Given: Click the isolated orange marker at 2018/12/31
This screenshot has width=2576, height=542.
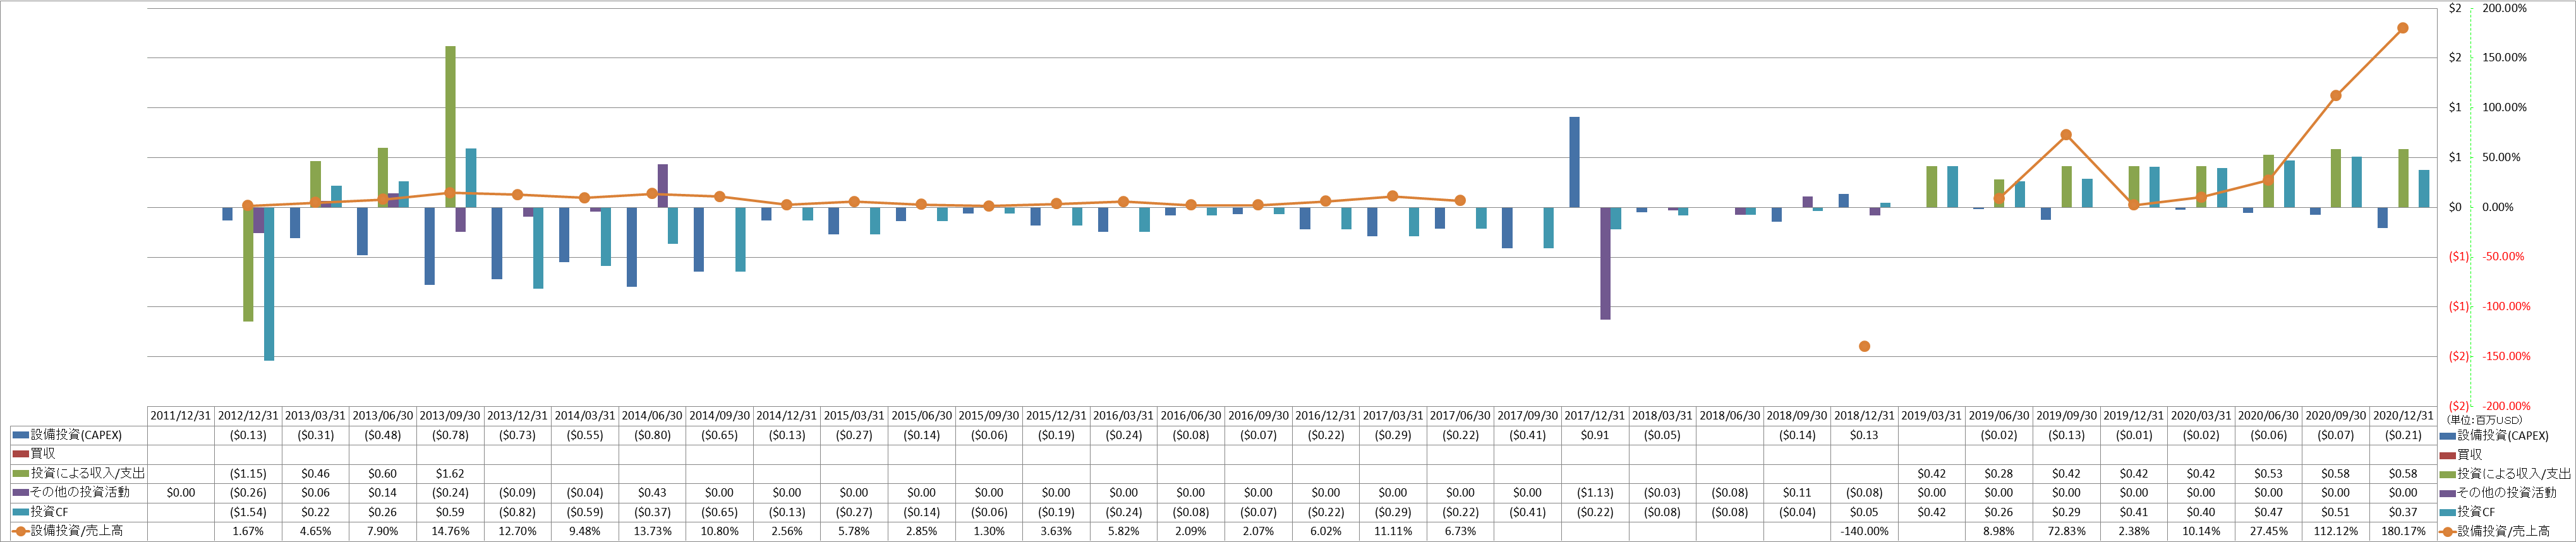Looking at the screenshot, I should pos(1864,346).
